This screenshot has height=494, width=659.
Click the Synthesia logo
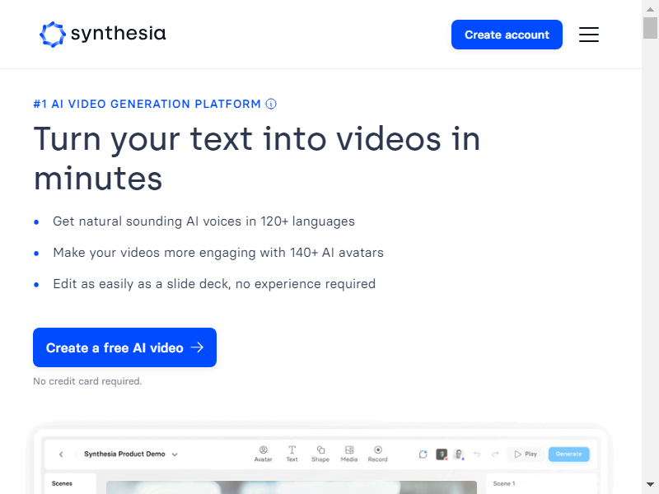tap(102, 35)
